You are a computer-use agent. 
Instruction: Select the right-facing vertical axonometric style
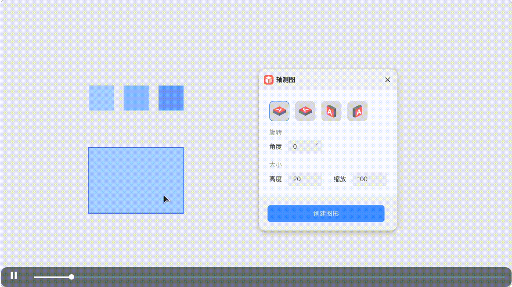coord(357,111)
